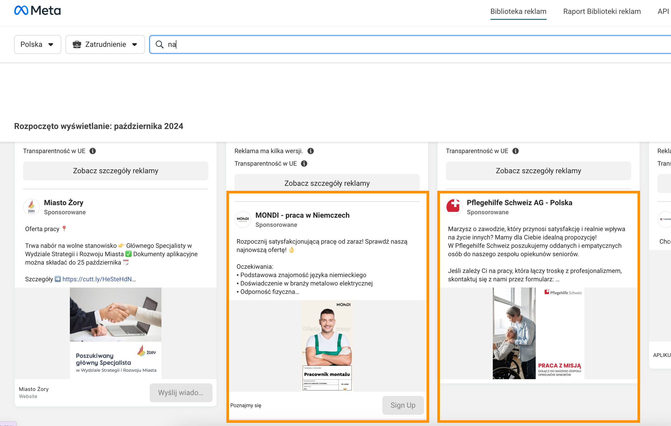Click the Meta logo

pos(37,10)
